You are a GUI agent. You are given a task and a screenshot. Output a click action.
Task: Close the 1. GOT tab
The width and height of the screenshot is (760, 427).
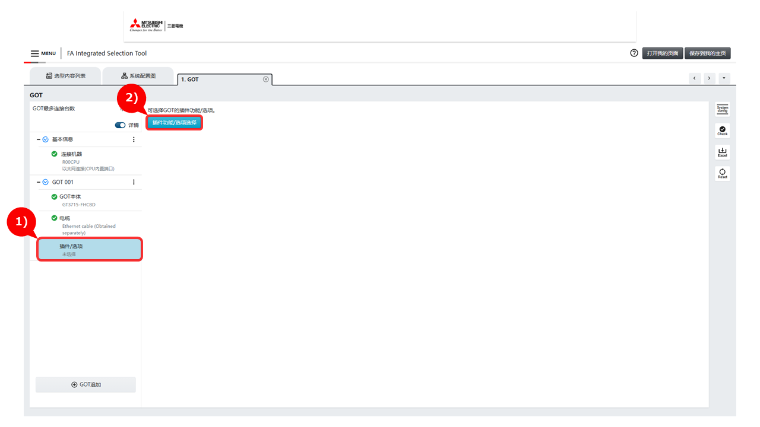[x=265, y=79]
